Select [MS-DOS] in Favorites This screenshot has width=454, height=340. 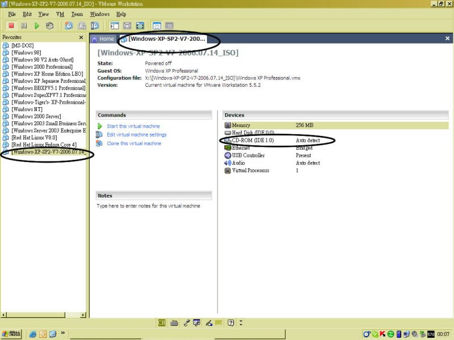[23, 46]
